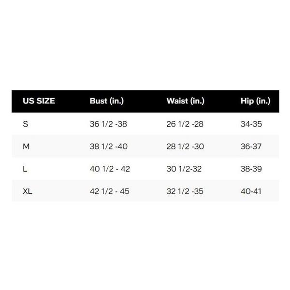Select the L size row label

pyautogui.click(x=26, y=169)
